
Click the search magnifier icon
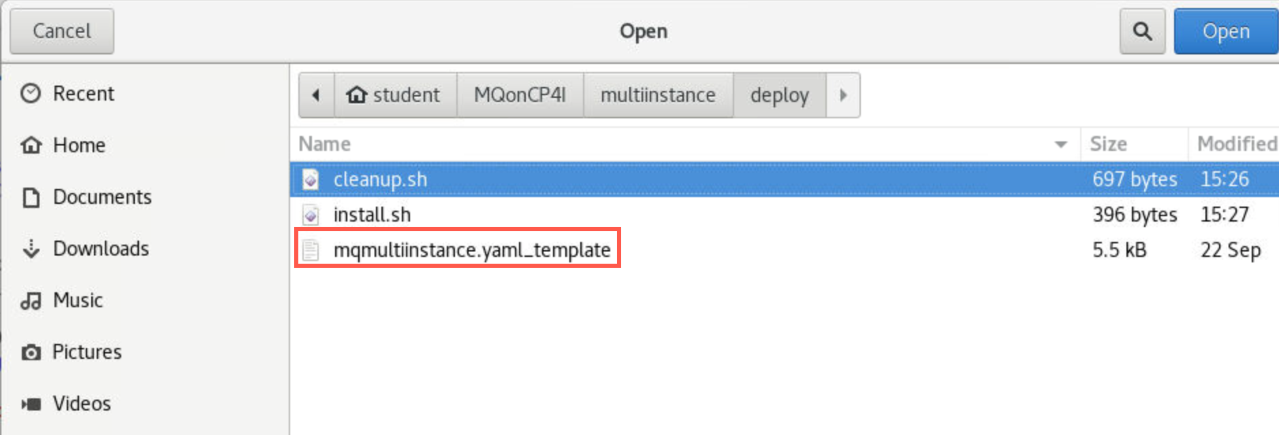[x=1142, y=31]
